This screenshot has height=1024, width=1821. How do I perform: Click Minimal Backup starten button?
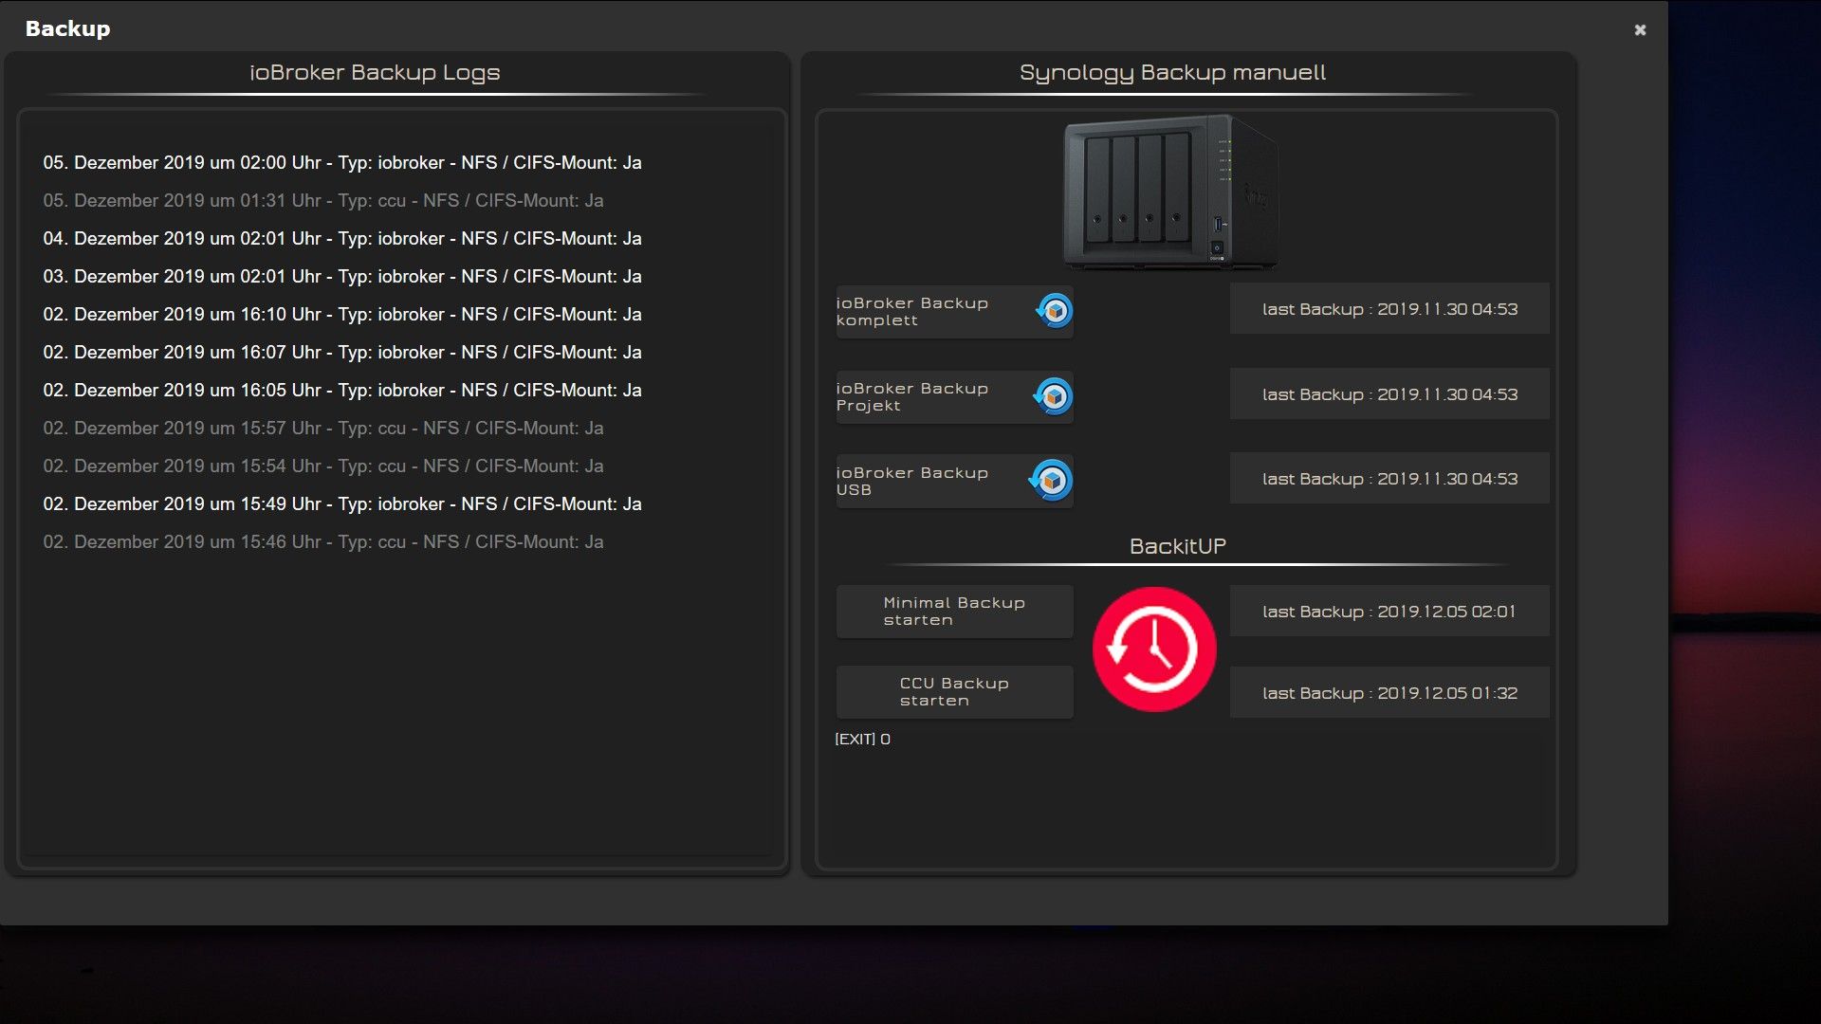click(x=954, y=612)
